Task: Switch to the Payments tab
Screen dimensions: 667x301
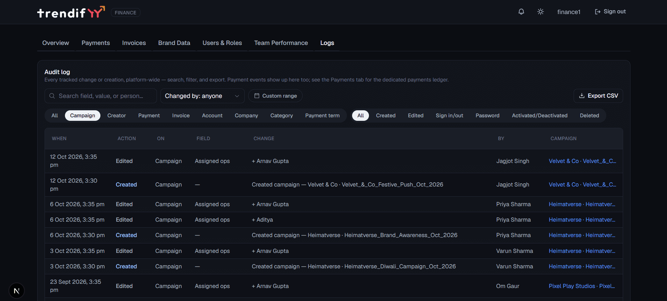Action: [x=95, y=43]
